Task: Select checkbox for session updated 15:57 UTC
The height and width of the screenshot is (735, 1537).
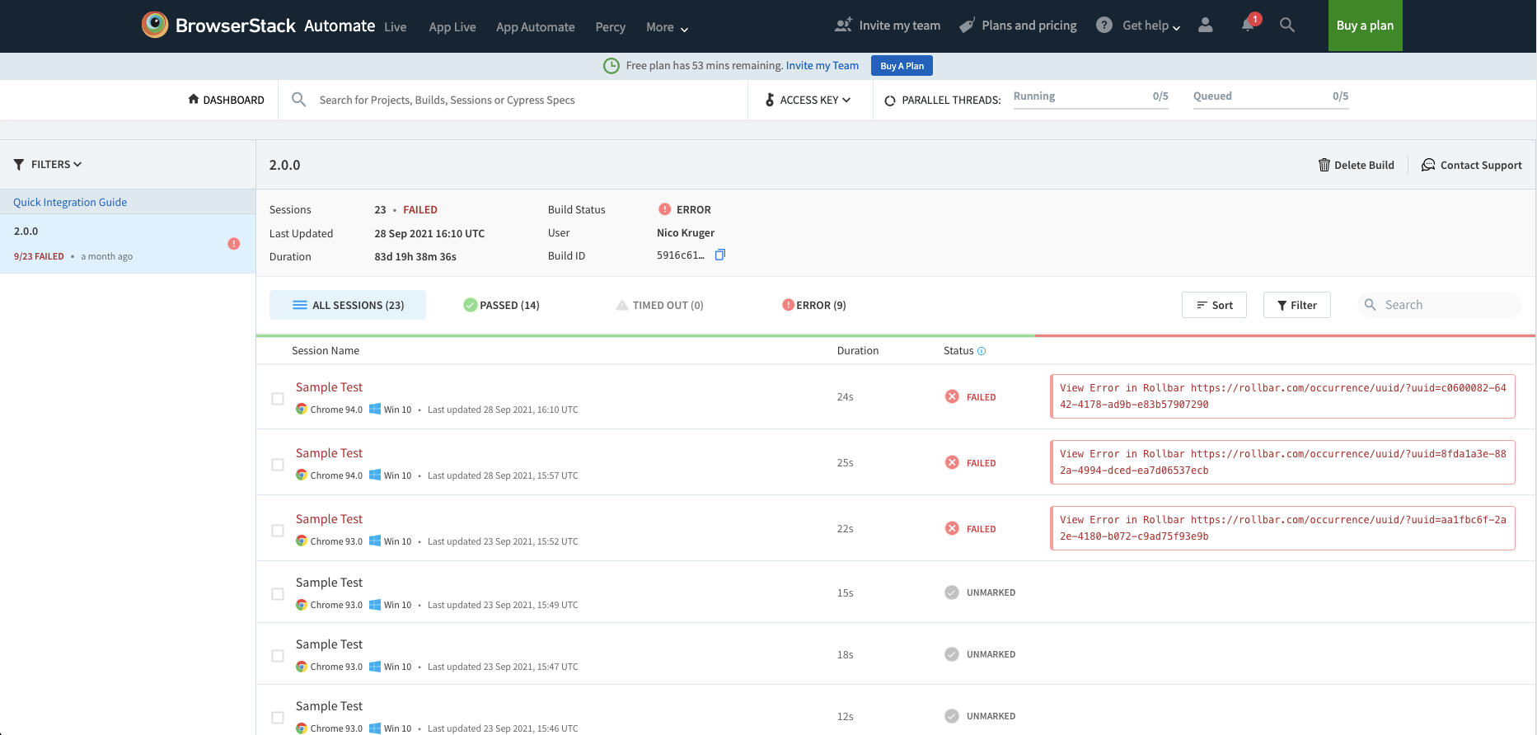Action: [x=278, y=465]
